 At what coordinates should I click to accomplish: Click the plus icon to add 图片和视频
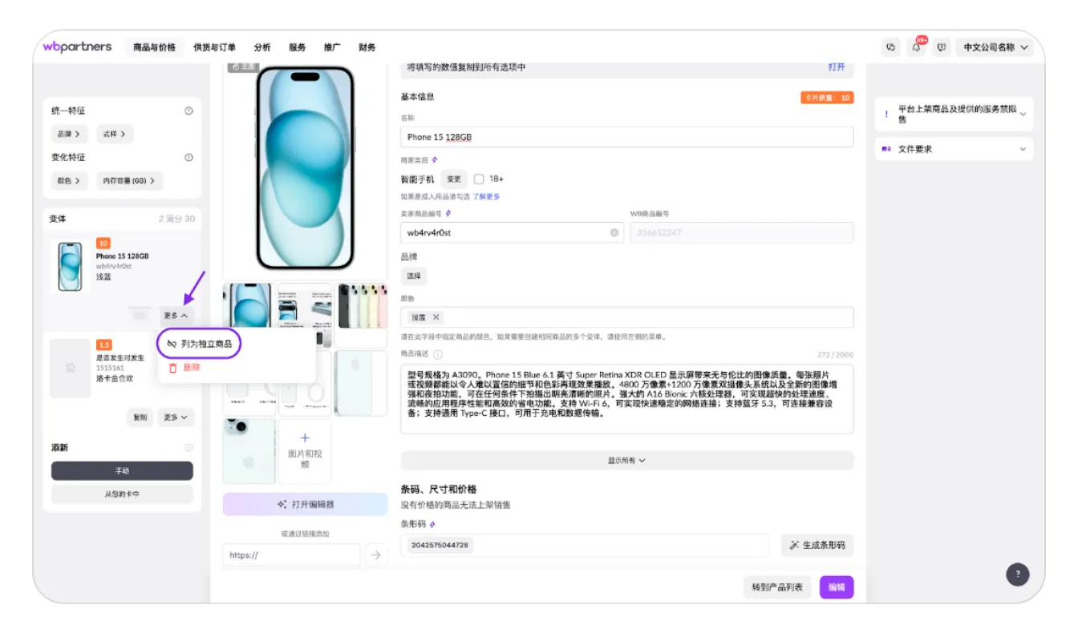pos(305,437)
